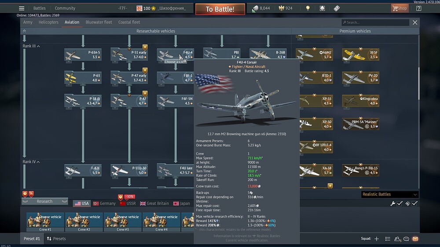Open the help question mark icon

418,8
